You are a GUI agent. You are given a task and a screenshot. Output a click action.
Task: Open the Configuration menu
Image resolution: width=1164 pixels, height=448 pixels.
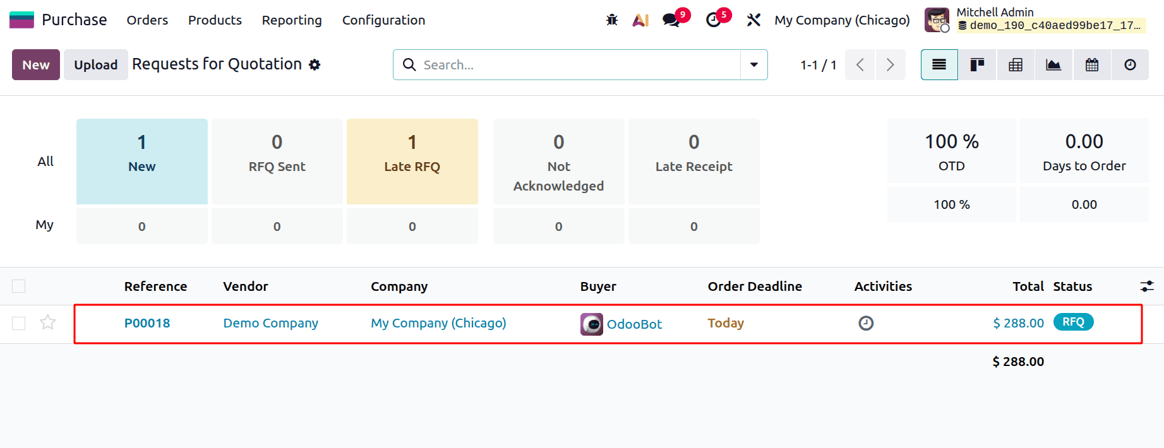tap(383, 20)
